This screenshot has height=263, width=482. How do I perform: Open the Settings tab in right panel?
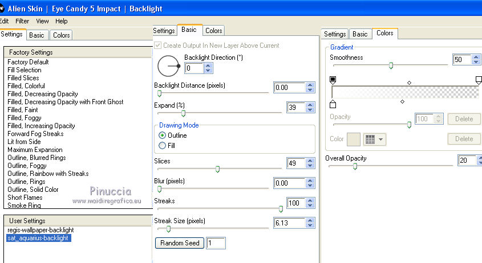coord(335,34)
